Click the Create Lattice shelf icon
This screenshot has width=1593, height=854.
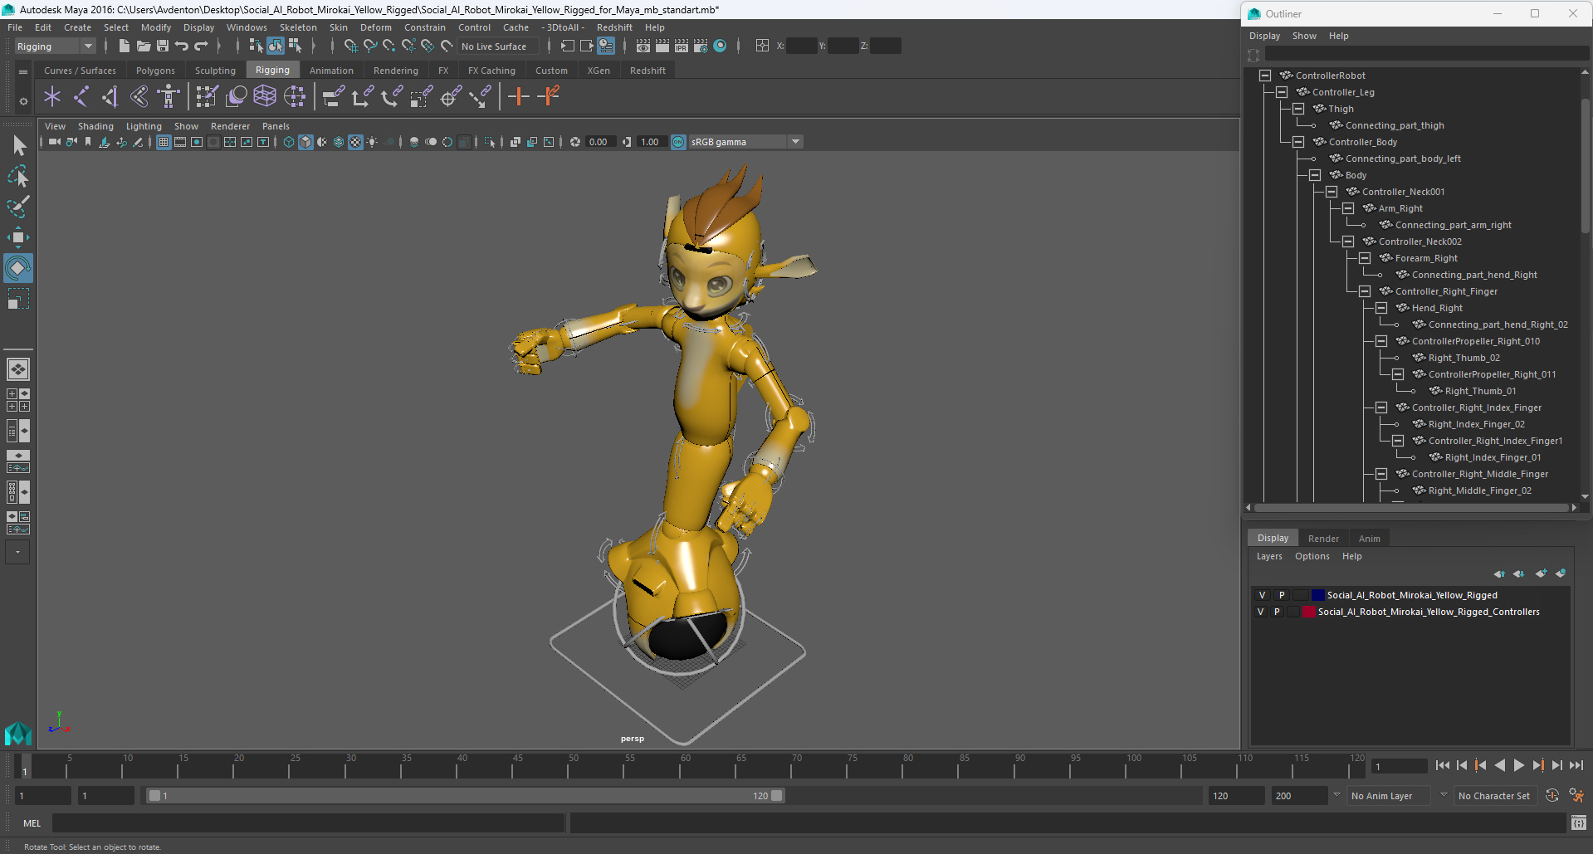coord(265,97)
